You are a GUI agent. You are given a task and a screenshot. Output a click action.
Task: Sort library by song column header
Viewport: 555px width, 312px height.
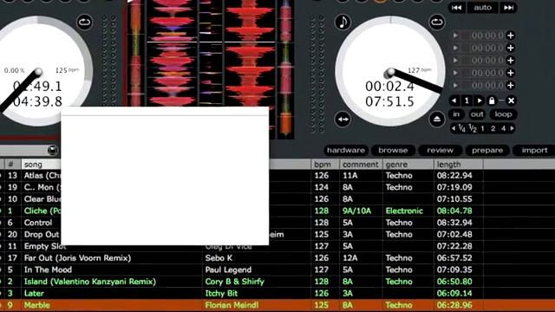(x=41, y=164)
